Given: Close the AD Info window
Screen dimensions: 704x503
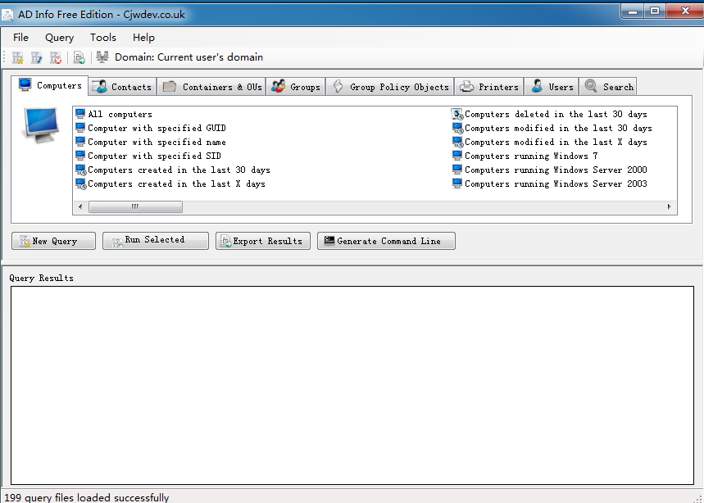Looking at the screenshot, I should click(685, 11).
